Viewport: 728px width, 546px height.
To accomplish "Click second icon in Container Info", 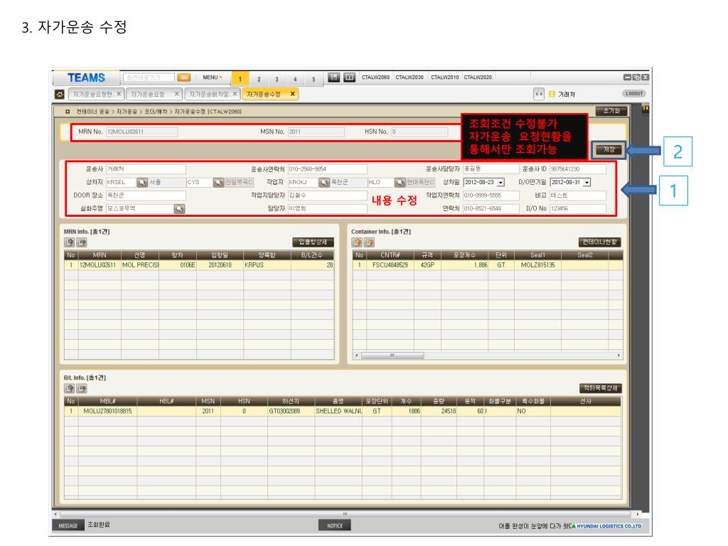I will click(369, 242).
